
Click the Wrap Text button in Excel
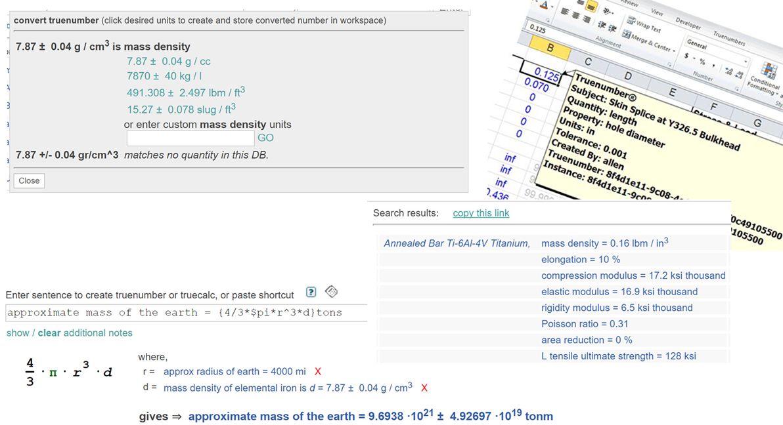[x=644, y=25]
